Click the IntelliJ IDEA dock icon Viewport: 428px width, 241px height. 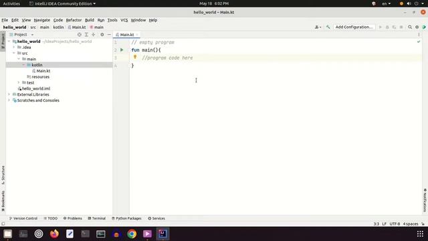163,234
